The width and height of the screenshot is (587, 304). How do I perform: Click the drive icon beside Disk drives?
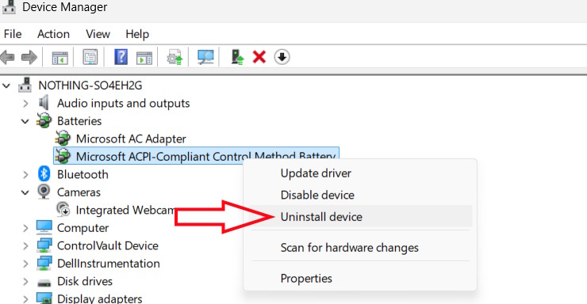[x=44, y=282]
